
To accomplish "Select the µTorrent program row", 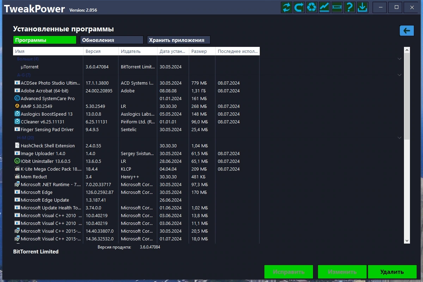I will click(x=136, y=67).
